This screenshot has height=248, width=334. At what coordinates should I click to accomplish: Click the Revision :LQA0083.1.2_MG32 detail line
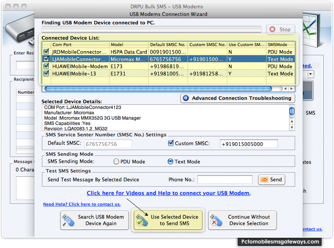coord(76,129)
